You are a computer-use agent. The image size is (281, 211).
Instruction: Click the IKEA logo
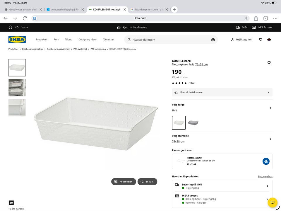point(17,40)
